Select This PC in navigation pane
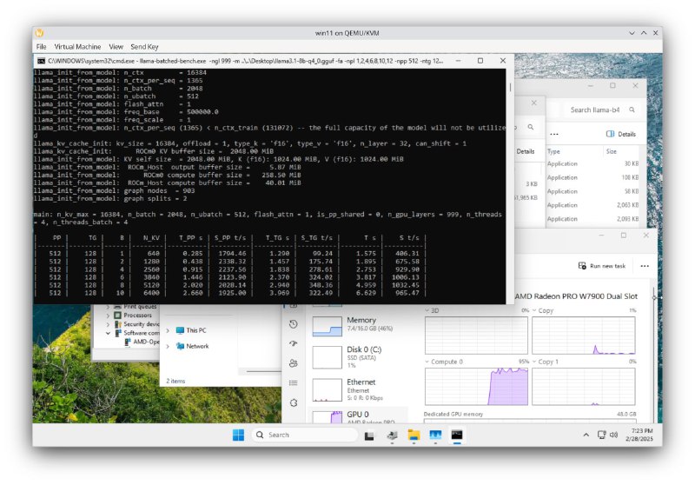695x485 pixels. tap(191, 330)
